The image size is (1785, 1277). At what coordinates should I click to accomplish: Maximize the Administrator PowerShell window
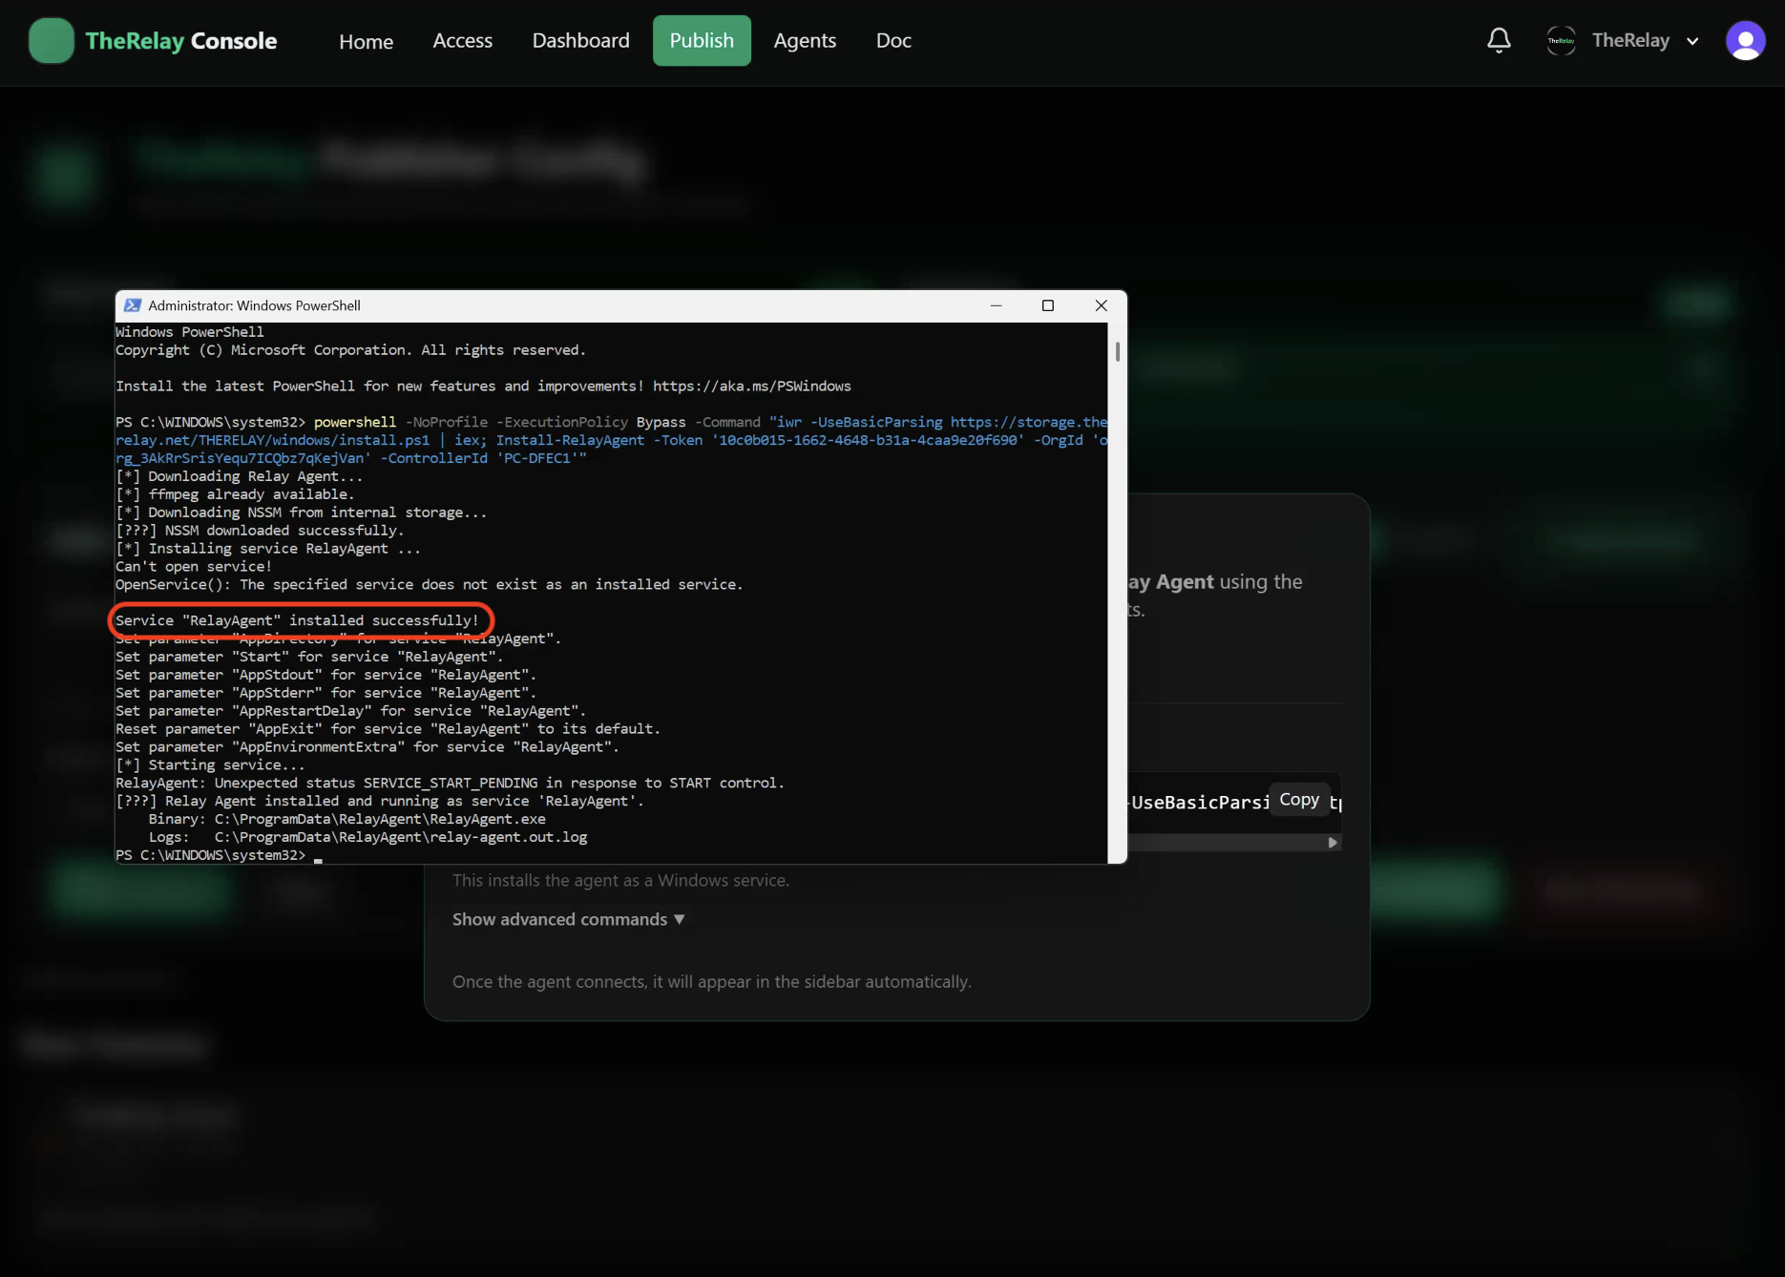click(x=1047, y=305)
